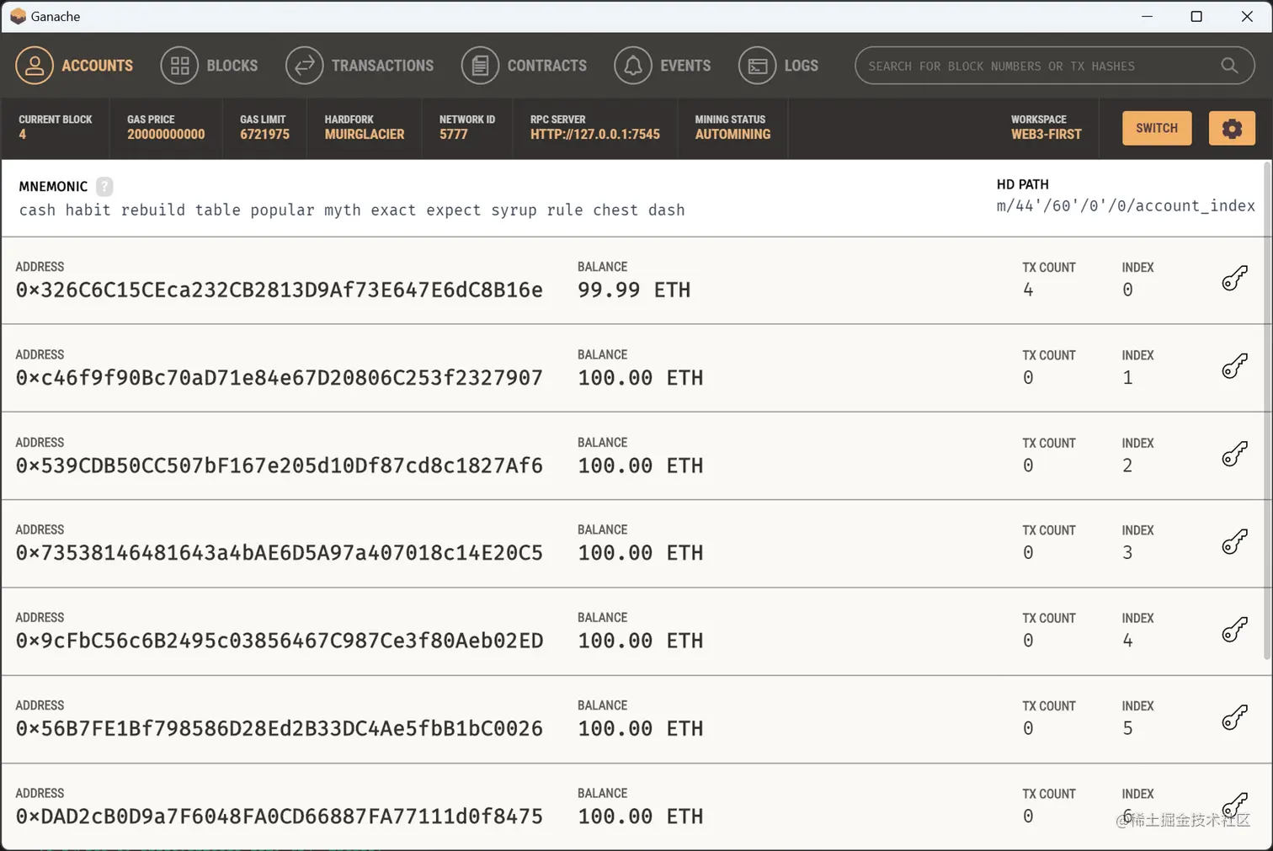Click the RPC SERVER address display
Viewport: 1273px width, 851px height.
594,128
